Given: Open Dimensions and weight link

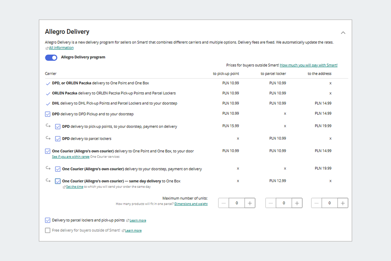Looking at the screenshot, I should [191, 204].
